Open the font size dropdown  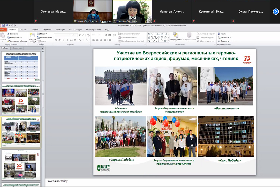pyautogui.click(x=76, y=35)
